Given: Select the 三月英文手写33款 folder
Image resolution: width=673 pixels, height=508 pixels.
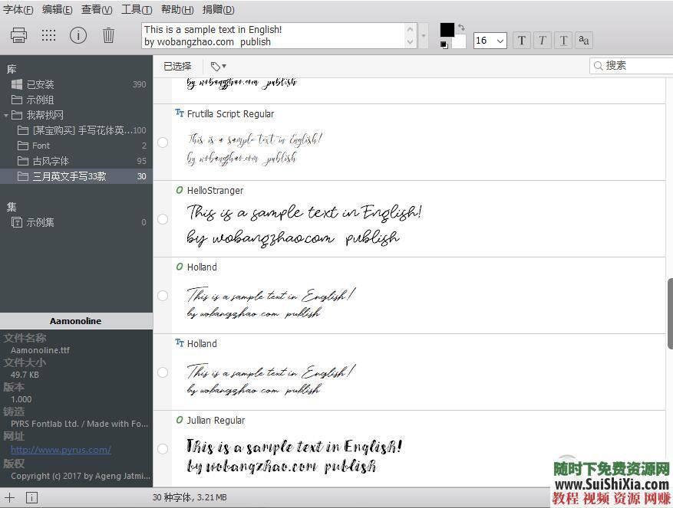Looking at the screenshot, I should click(77, 176).
